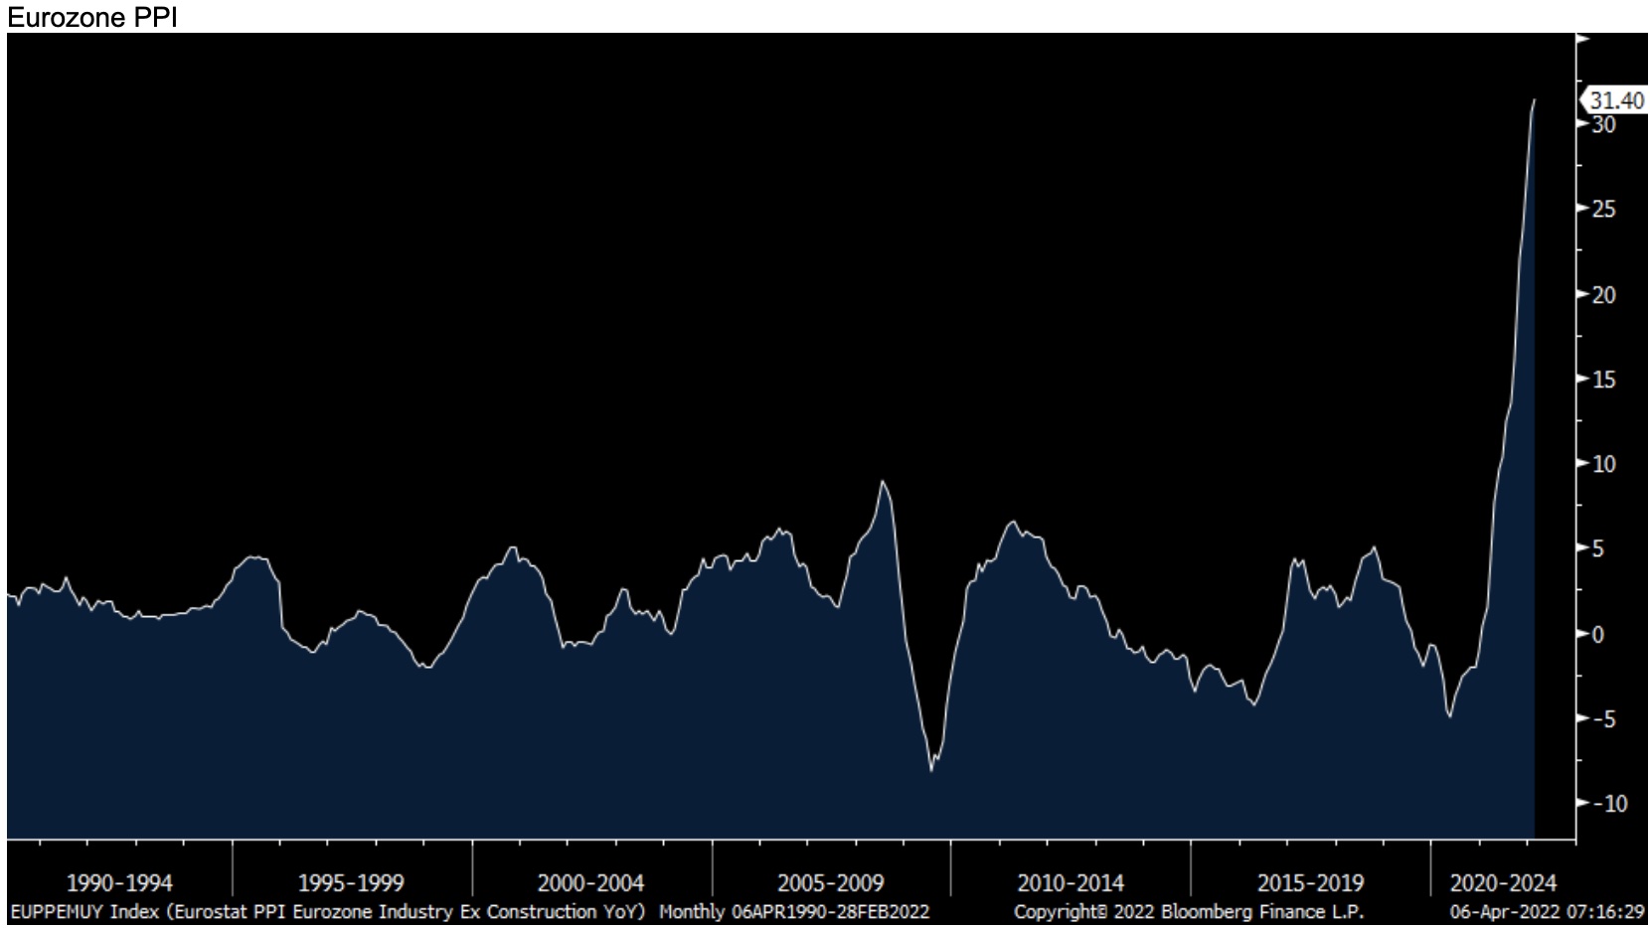This screenshot has height=928, width=1650.
Task: Select the 2010-2014 time axis label
Action: tap(1071, 882)
